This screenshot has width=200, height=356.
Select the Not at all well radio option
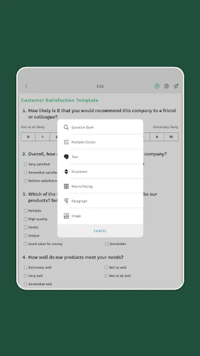[x=106, y=276]
